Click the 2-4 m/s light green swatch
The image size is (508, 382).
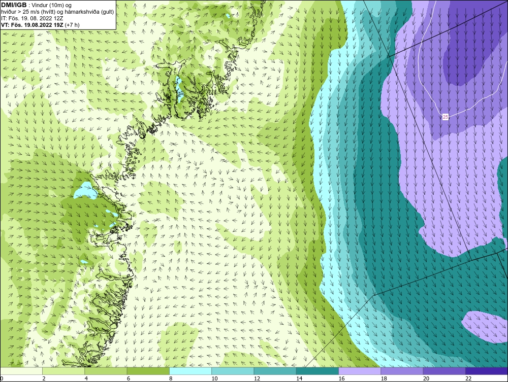click(x=63, y=371)
